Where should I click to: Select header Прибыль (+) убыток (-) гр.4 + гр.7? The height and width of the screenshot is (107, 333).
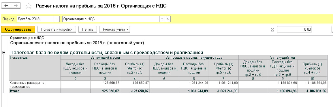(312, 68)
